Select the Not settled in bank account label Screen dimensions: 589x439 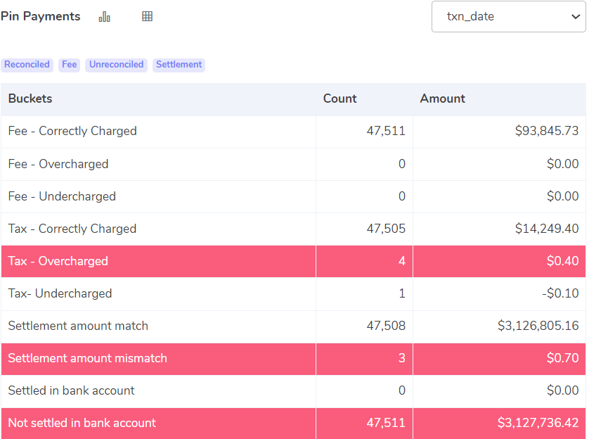click(x=82, y=422)
